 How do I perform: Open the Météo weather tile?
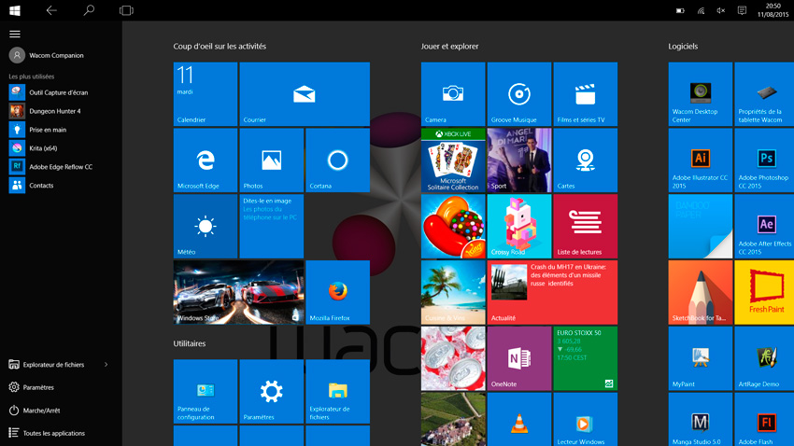[x=206, y=226]
